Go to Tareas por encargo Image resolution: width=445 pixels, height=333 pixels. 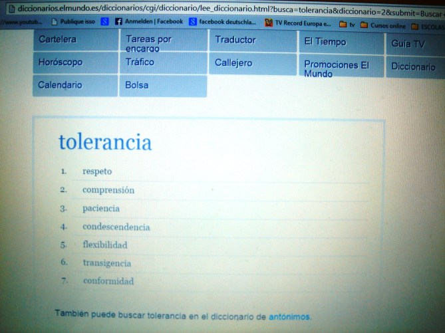(x=148, y=43)
